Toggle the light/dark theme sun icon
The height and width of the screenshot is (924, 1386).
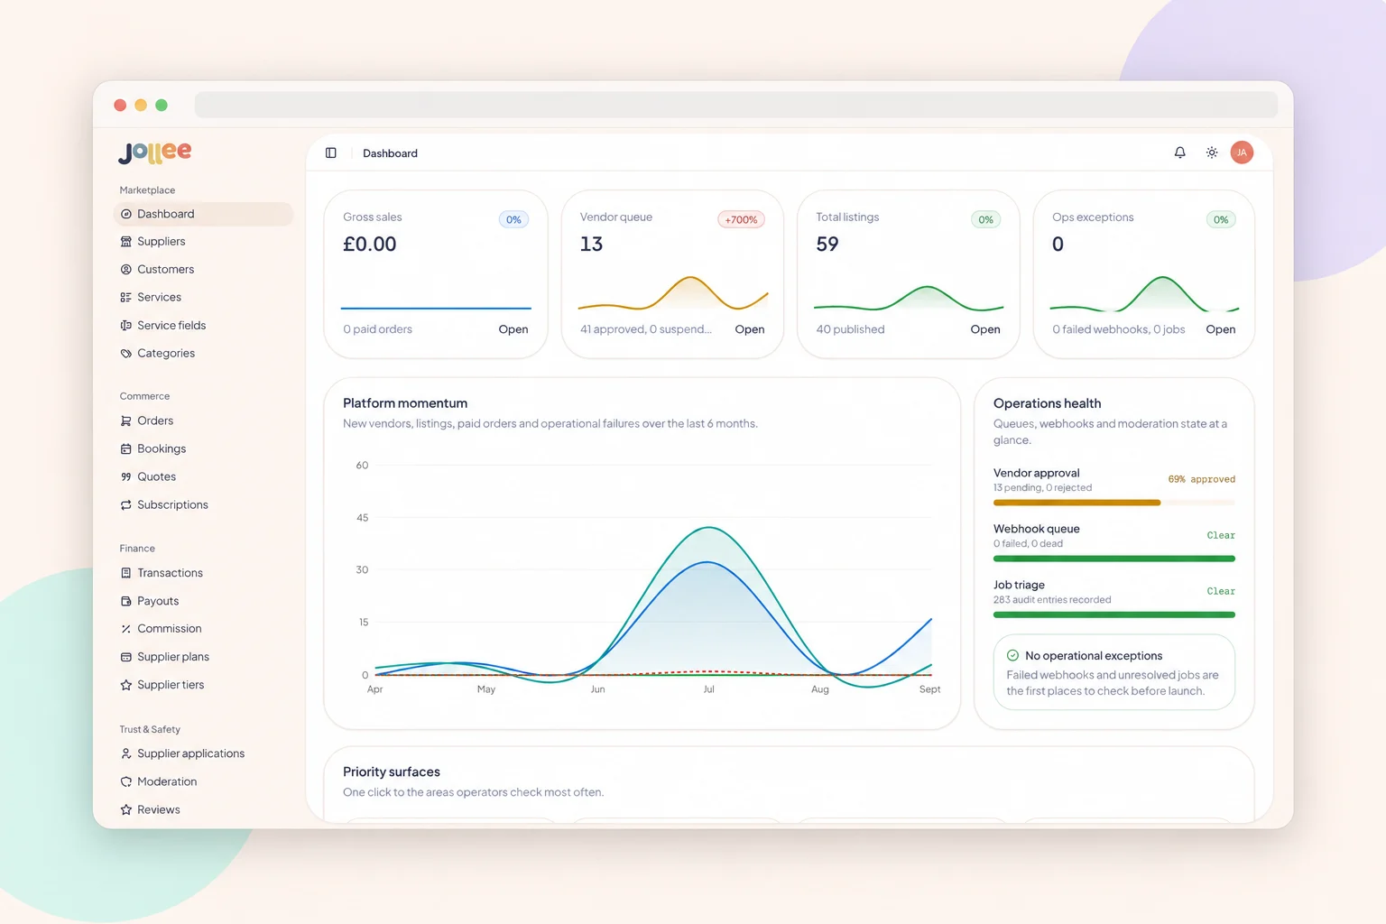click(1212, 152)
